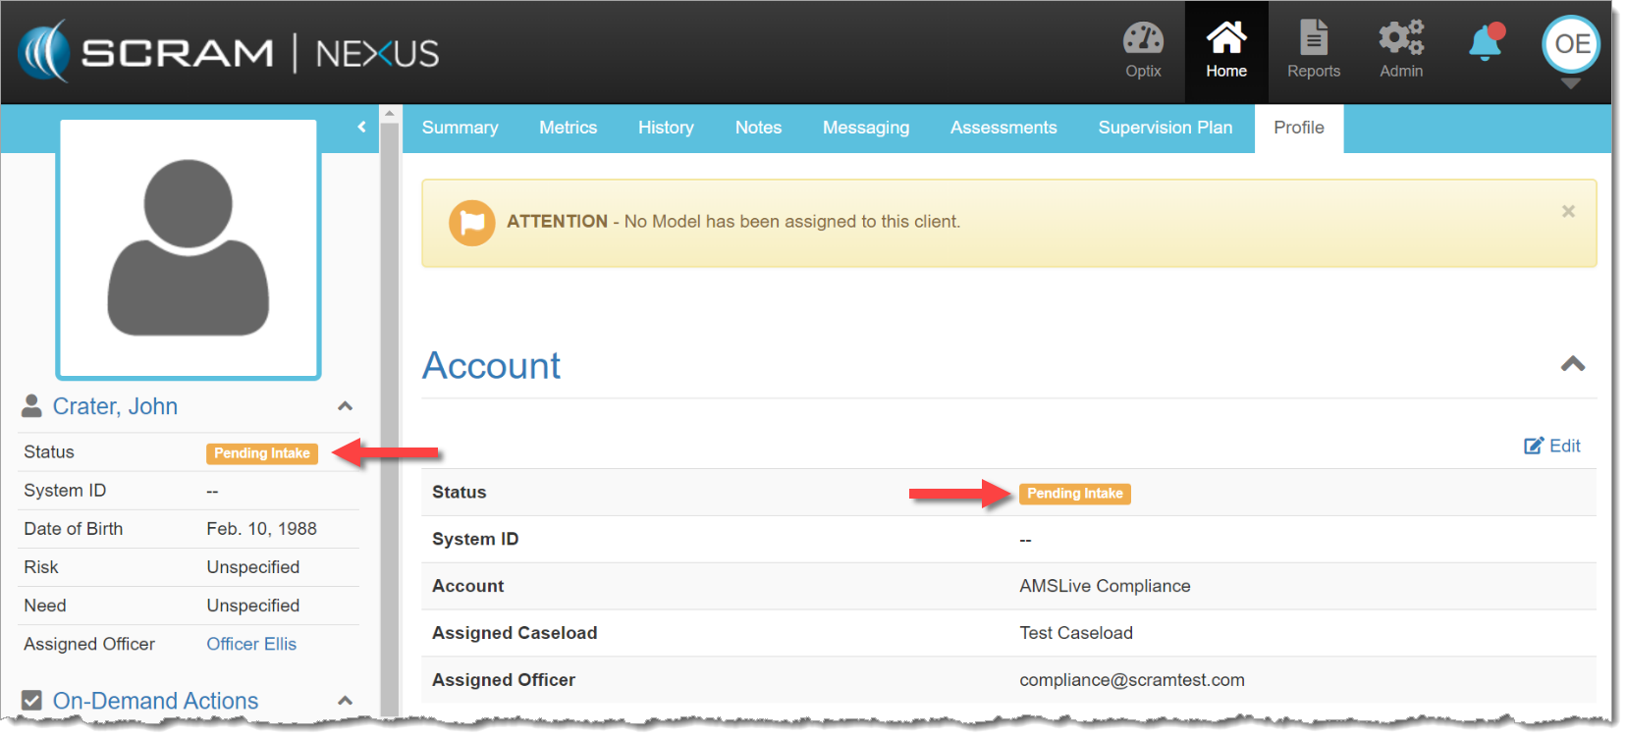The height and width of the screenshot is (739, 1627).
Task: Toggle the On-Demand Actions checkbox icon
Action: [x=31, y=701]
